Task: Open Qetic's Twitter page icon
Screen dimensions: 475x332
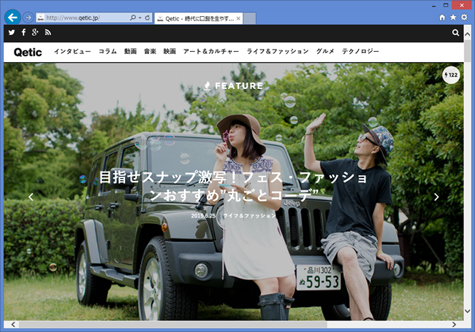Action: point(12,33)
